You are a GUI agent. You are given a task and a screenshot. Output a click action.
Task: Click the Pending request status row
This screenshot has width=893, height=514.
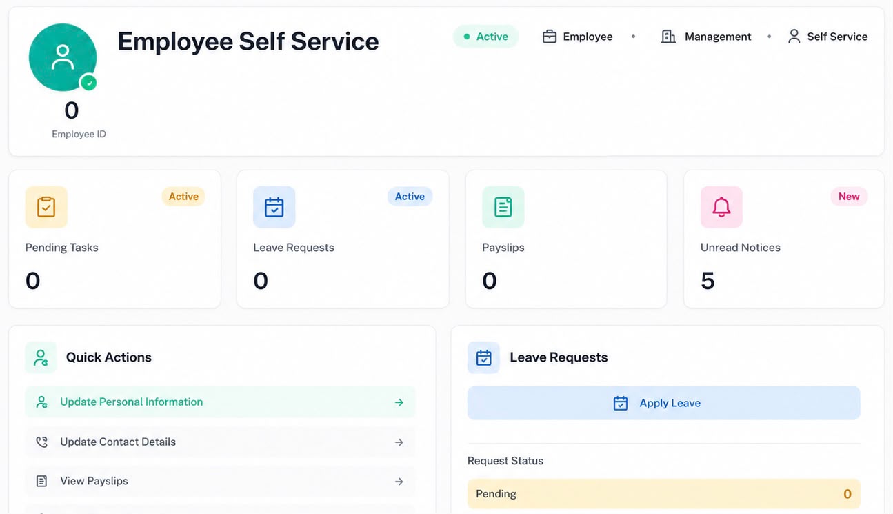(x=664, y=494)
